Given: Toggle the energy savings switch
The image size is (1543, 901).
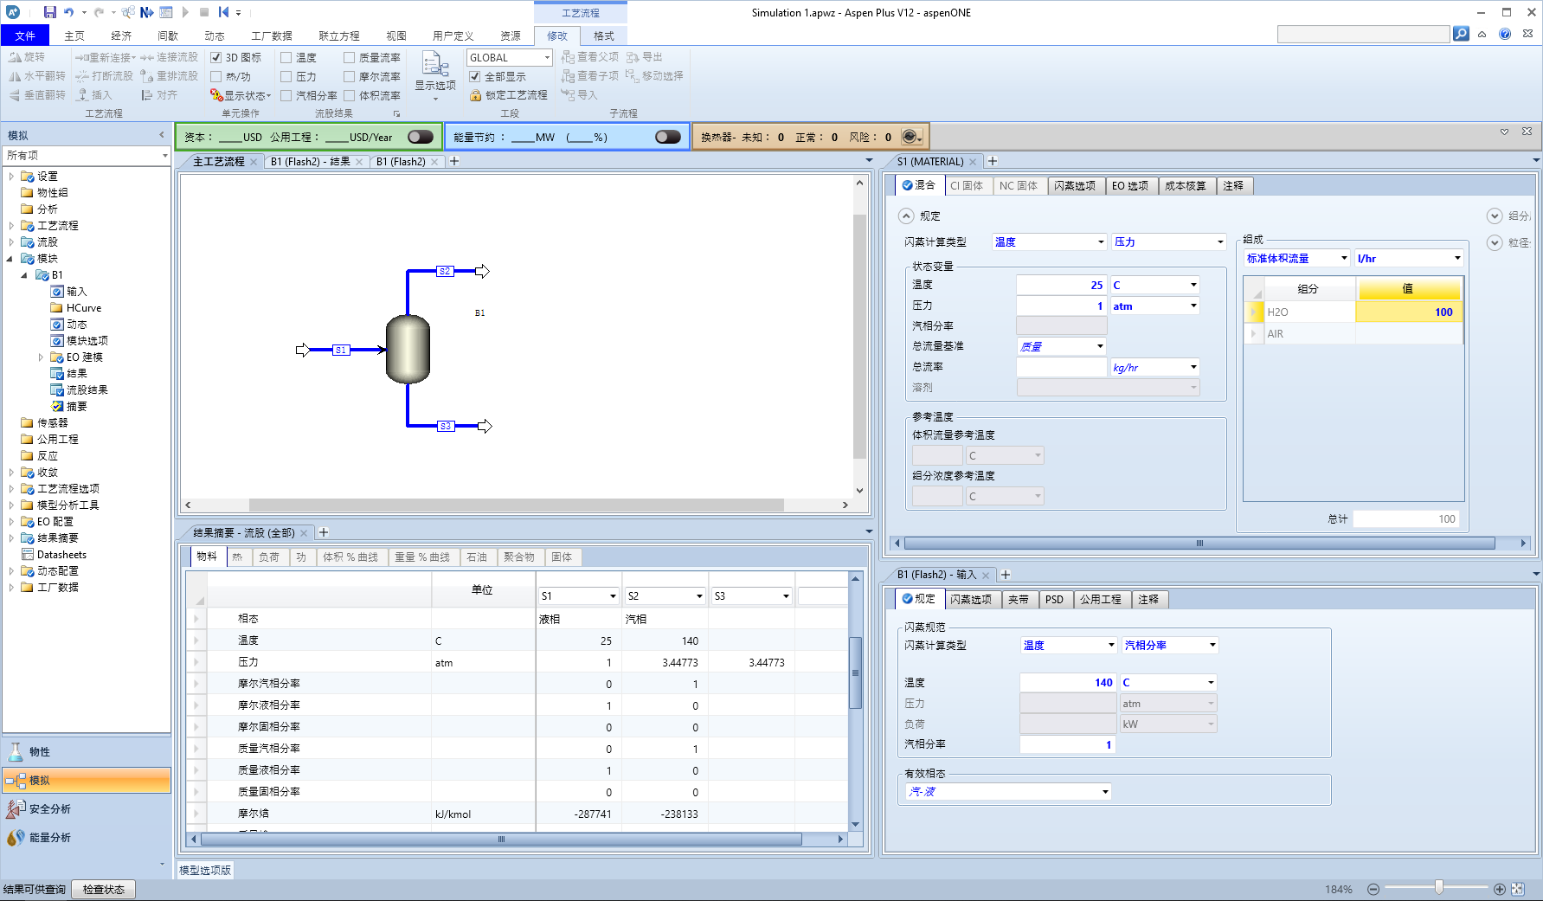Looking at the screenshot, I should point(668,137).
